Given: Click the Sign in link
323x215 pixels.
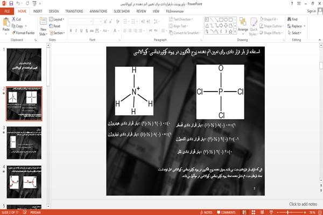Looking at the screenshot, I should click(311, 11).
